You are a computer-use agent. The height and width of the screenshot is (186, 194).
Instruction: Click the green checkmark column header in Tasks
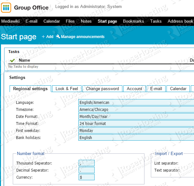[12, 60]
